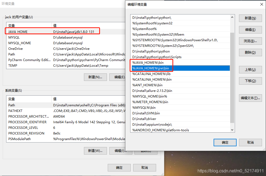Select %JAVA_HOME%\bin entry
Viewport: 266px width, 176px height.
[x=180, y=63]
